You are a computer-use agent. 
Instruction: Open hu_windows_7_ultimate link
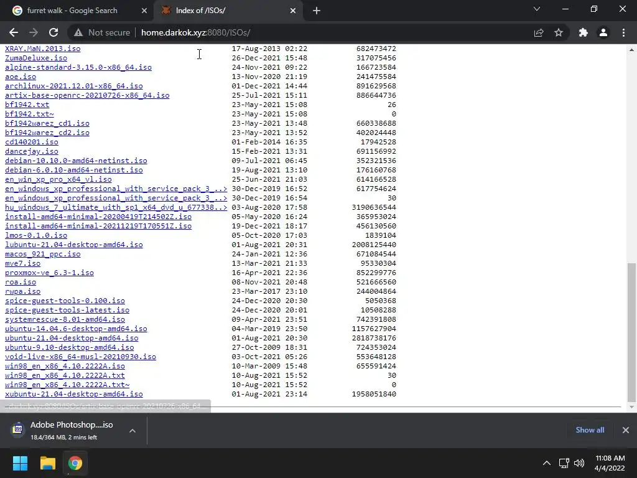point(116,207)
